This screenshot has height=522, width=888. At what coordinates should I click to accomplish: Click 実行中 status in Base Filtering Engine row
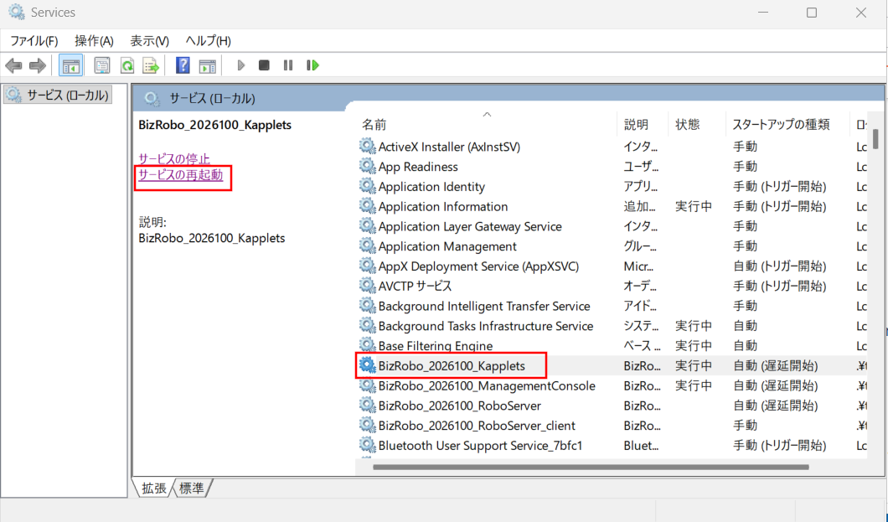694,345
